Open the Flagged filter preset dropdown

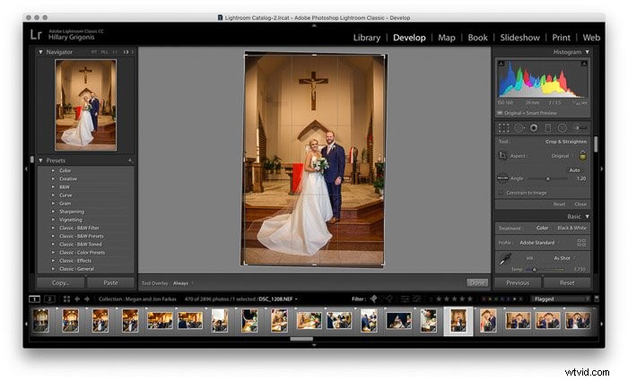coord(561,299)
